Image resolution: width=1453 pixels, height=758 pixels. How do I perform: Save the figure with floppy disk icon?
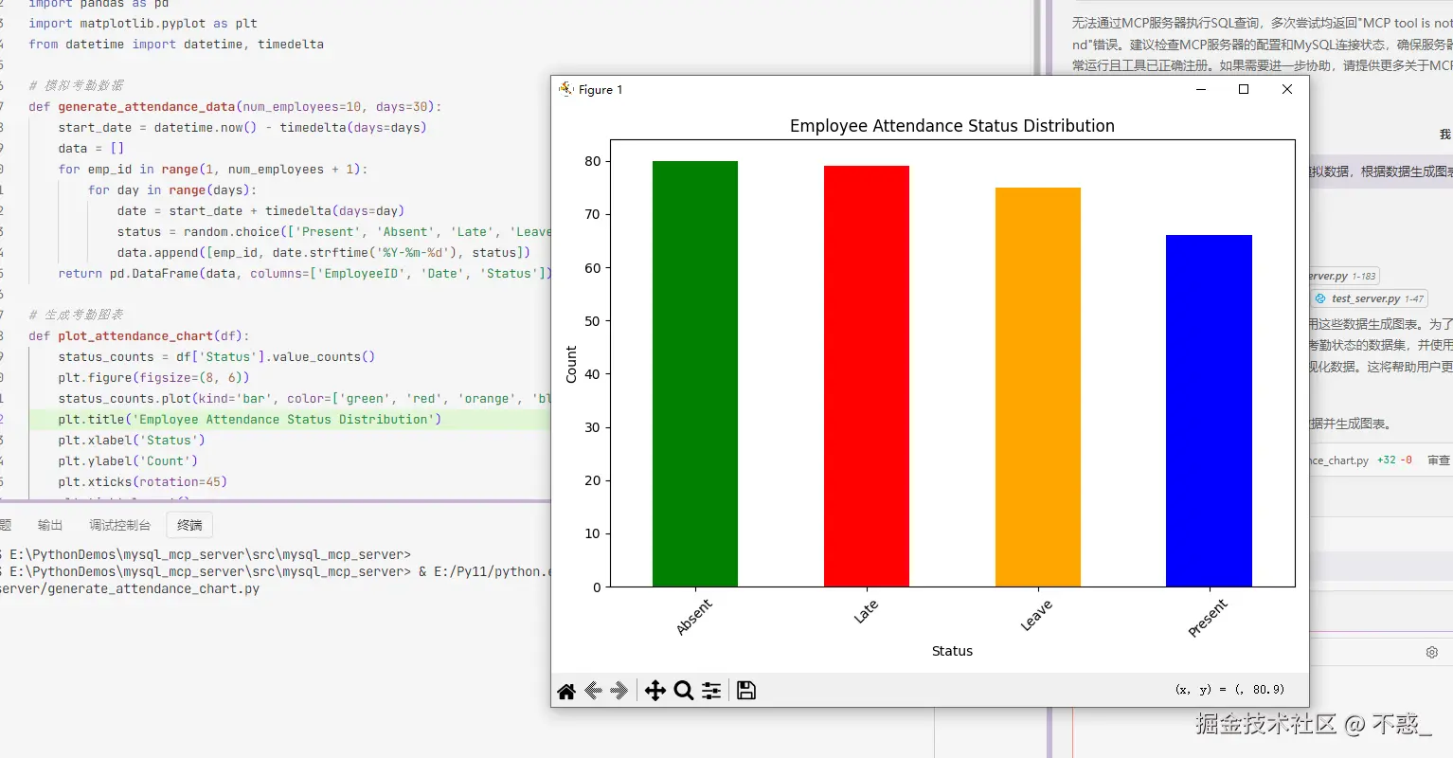click(x=746, y=691)
